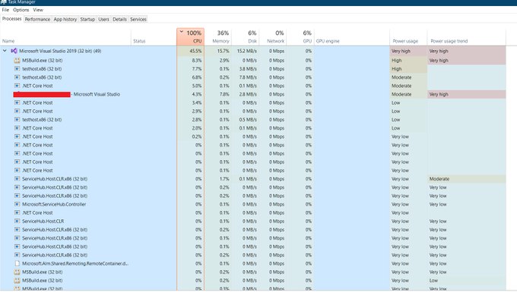Click the testhost.x86 icon in the 2.8% CPU row
This screenshot has height=292, width=517.
click(17, 120)
